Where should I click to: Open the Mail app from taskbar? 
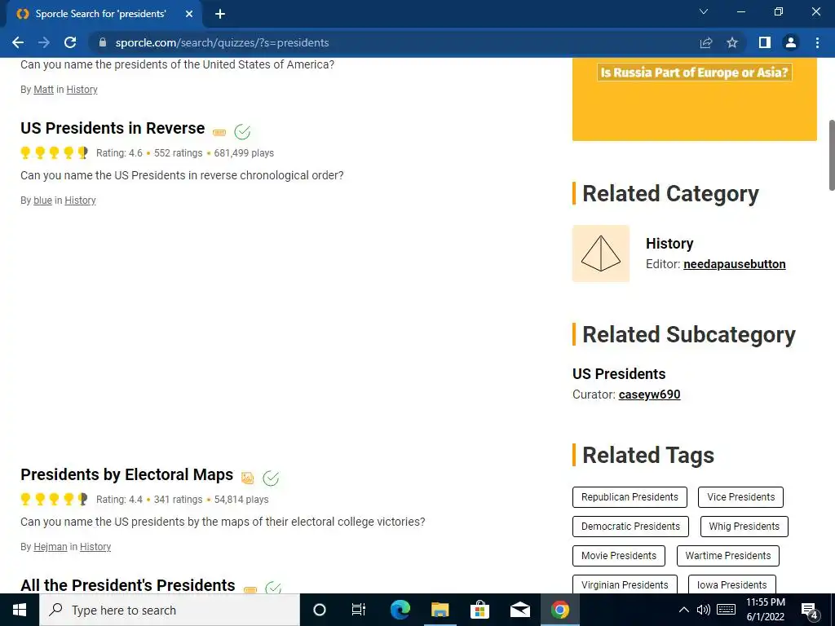point(519,610)
